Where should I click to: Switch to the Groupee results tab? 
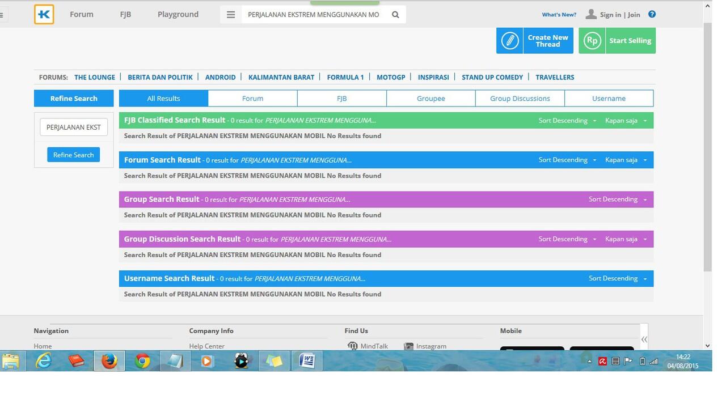click(x=431, y=98)
